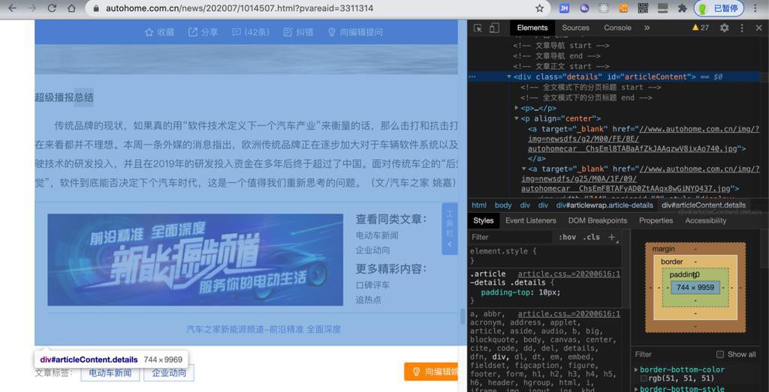Open the ellipsis actions on selected DOM row
This screenshot has width=769, height=392.
[x=472, y=77]
